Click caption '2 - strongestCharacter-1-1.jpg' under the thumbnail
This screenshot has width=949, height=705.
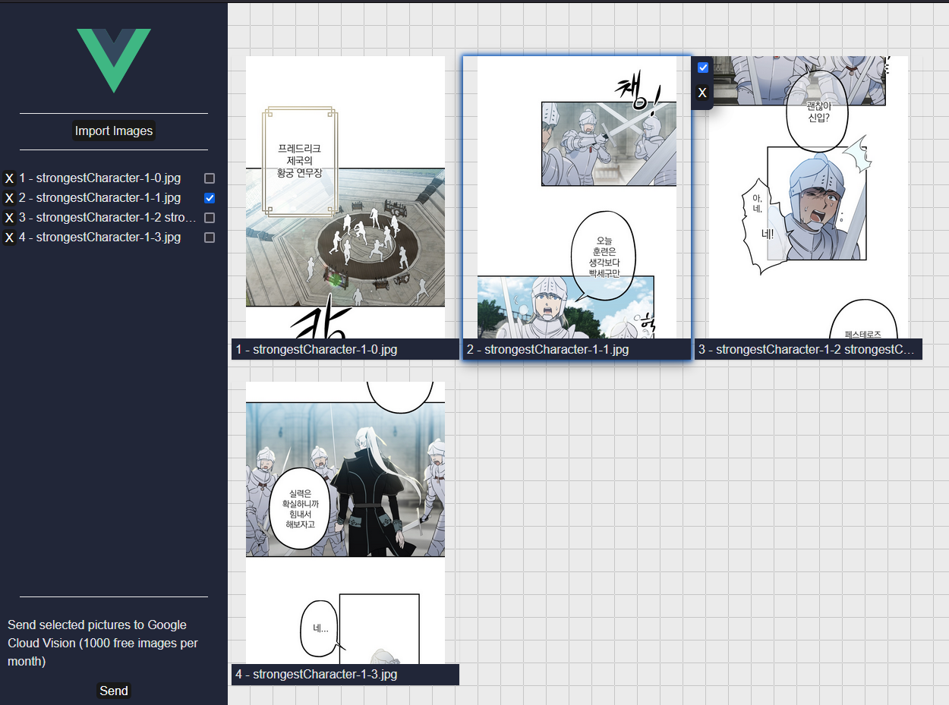[x=577, y=349]
